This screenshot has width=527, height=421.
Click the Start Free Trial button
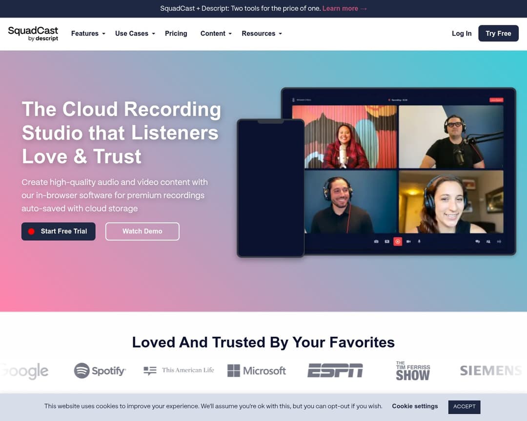(x=59, y=231)
